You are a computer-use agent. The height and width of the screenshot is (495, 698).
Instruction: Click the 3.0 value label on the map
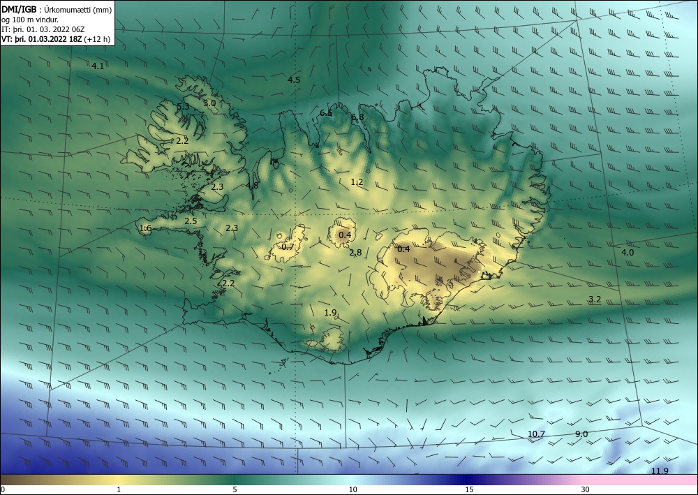coord(209,103)
